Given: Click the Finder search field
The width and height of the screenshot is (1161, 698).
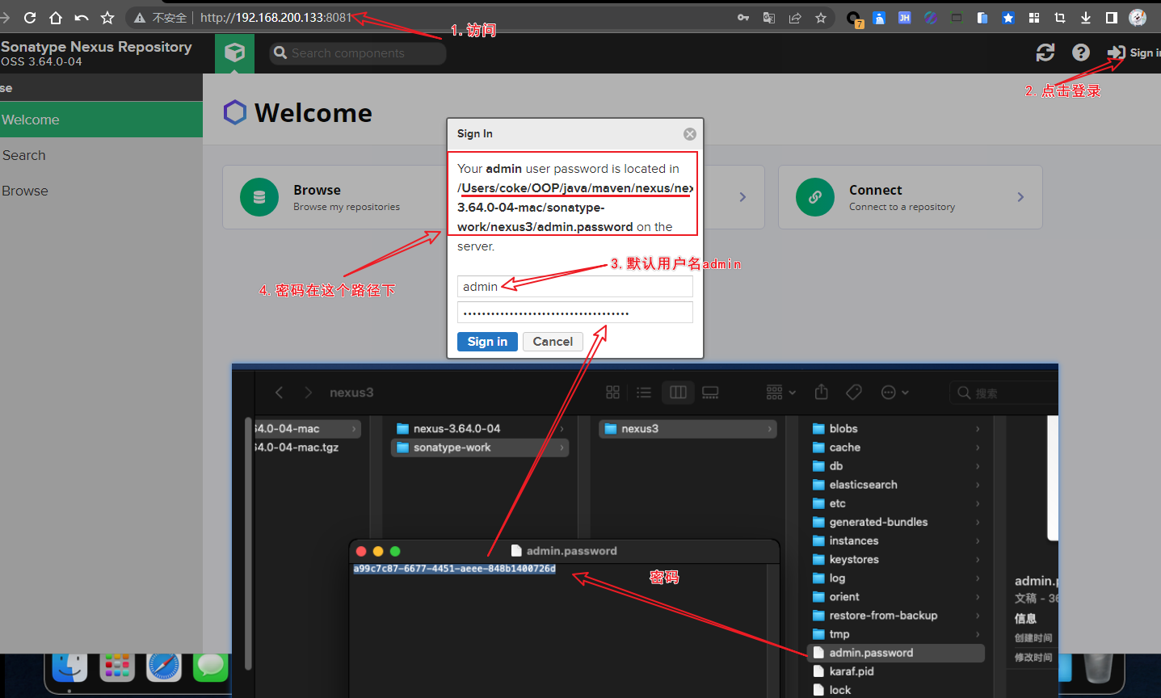Looking at the screenshot, I should (x=1003, y=393).
